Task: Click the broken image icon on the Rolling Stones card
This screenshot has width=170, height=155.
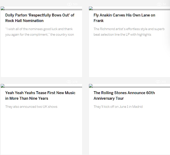Action: [x=91, y=86]
